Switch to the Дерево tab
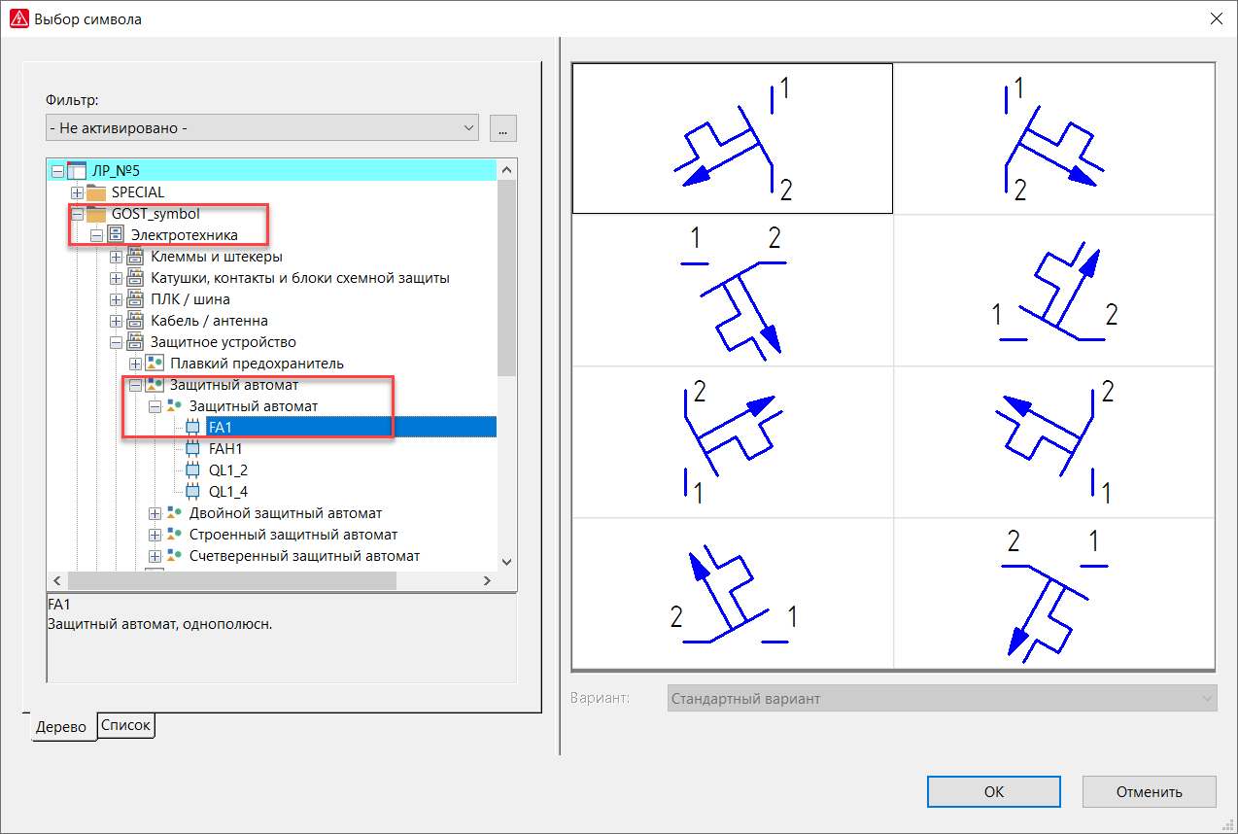Image resolution: width=1238 pixels, height=834 pixels. (x=65, y=727)
